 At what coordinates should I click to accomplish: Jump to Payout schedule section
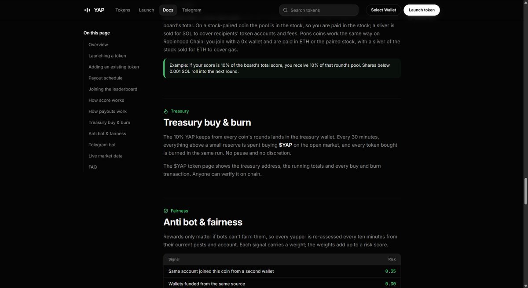106,78
